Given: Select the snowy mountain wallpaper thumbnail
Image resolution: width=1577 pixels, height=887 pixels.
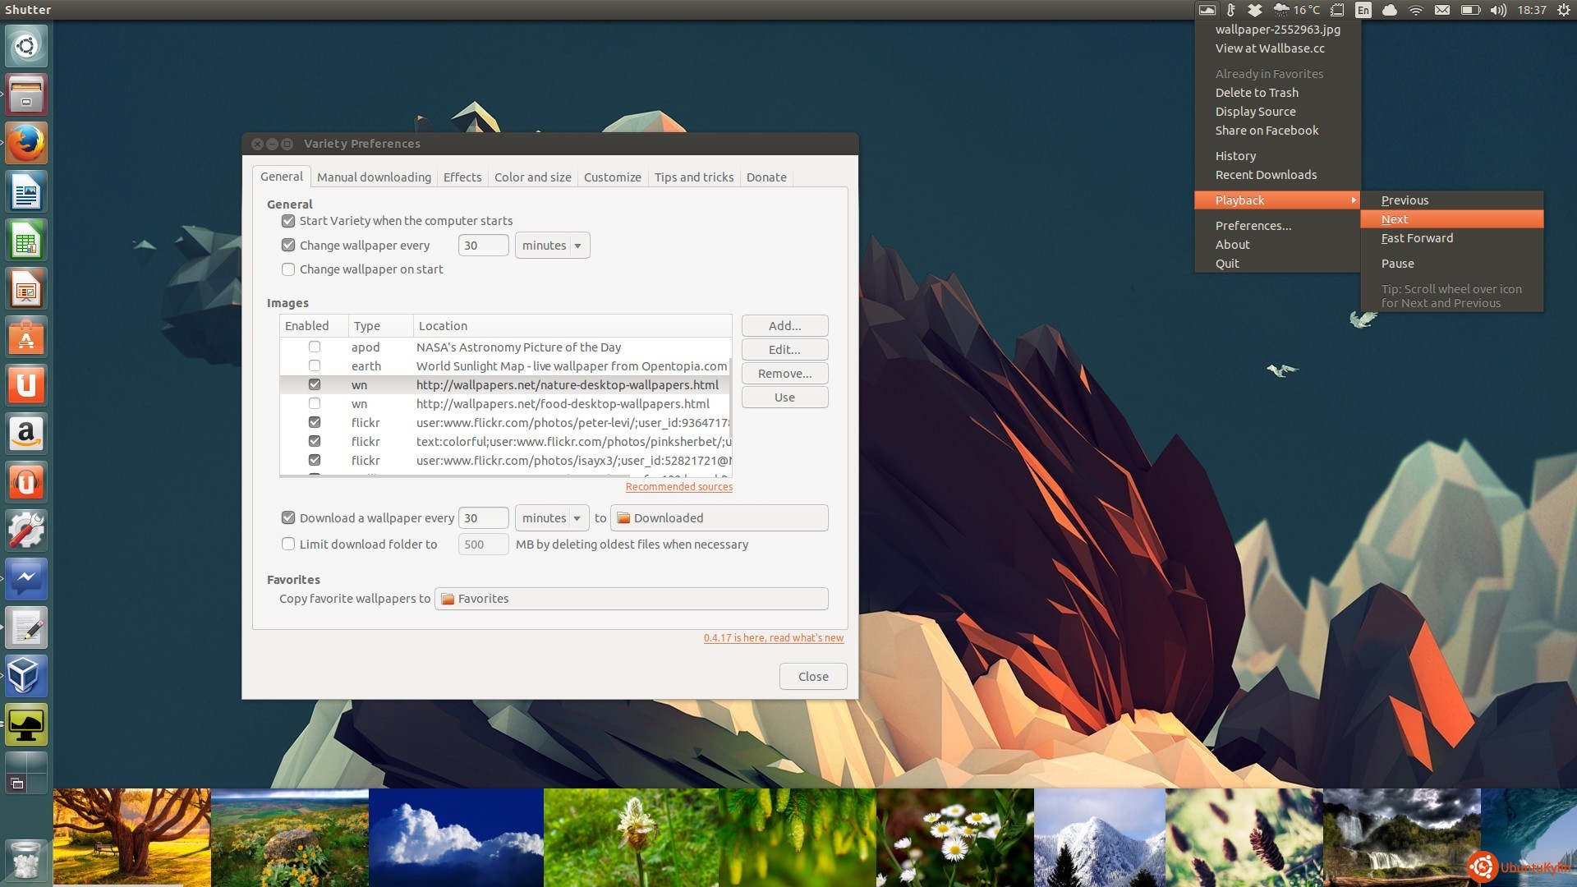Looking at the screenshot, I should point(1099,838).
